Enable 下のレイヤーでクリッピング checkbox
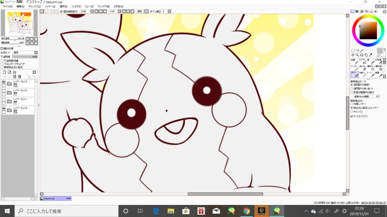The height and width of the screenshot is (217, 387). pyautogui.click(x=2, y=64)
